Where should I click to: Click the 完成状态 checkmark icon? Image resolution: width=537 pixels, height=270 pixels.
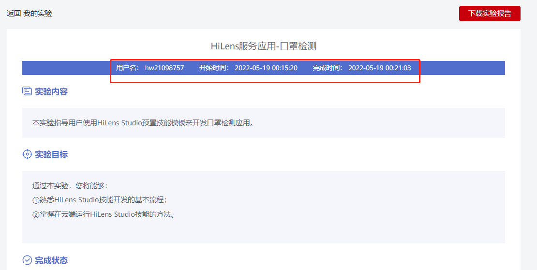pyautogui.click(x=27, y=260)
